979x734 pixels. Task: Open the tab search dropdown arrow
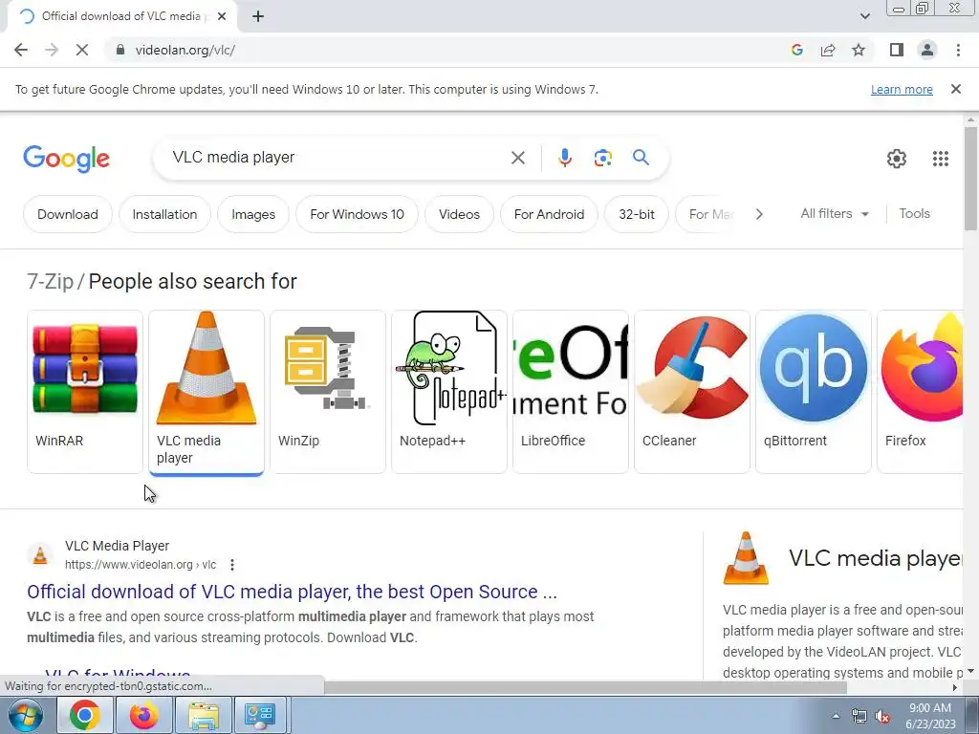pos(864,16)
